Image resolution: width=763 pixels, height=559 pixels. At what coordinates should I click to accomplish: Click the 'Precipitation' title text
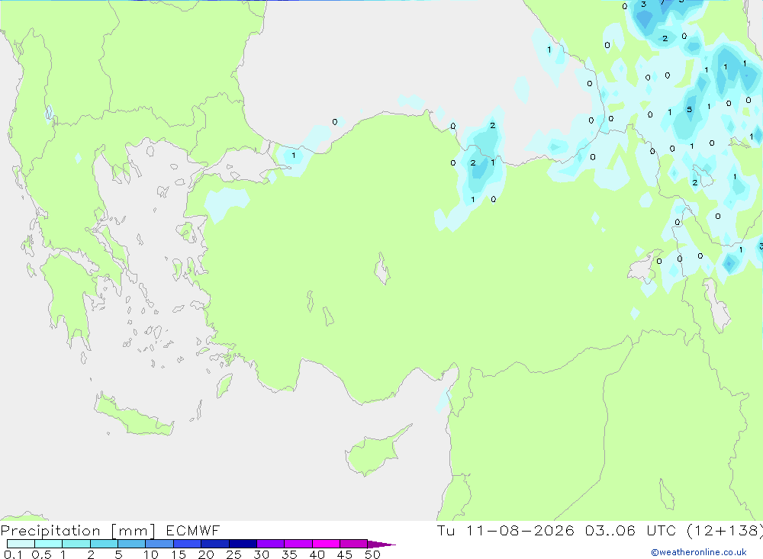tap(50, 531)
